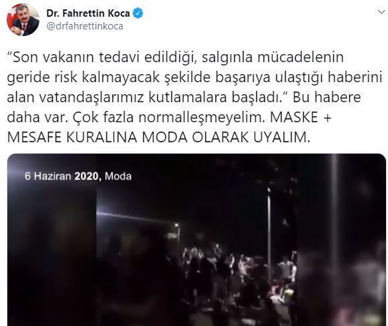Click the bright street light in video
This screenshot has height=326, width=388.
[x=177, y=225]
